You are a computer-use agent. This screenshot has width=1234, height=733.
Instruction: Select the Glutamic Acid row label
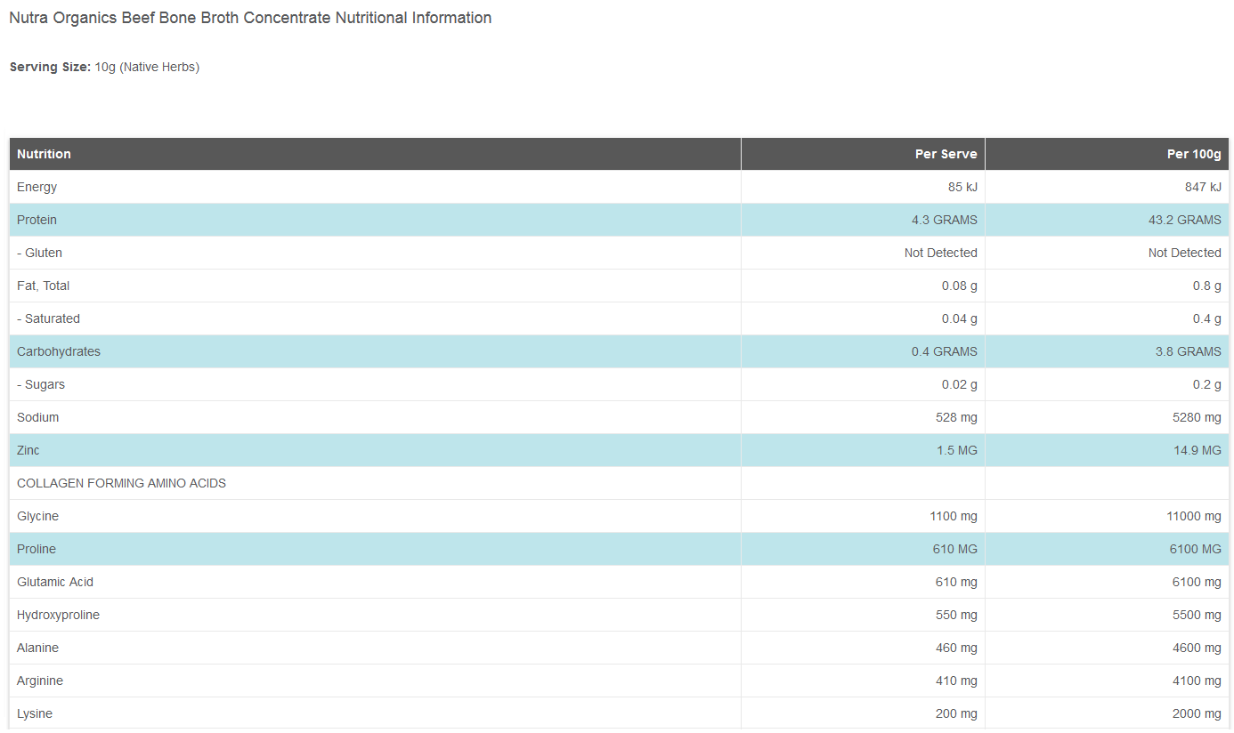click(55, 582)
